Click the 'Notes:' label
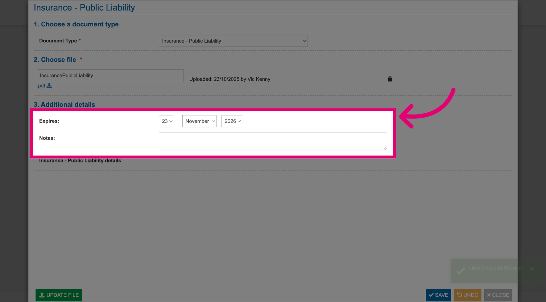This screenshot has width=546, height=302. pyautogui.click(x=47, y=138)
